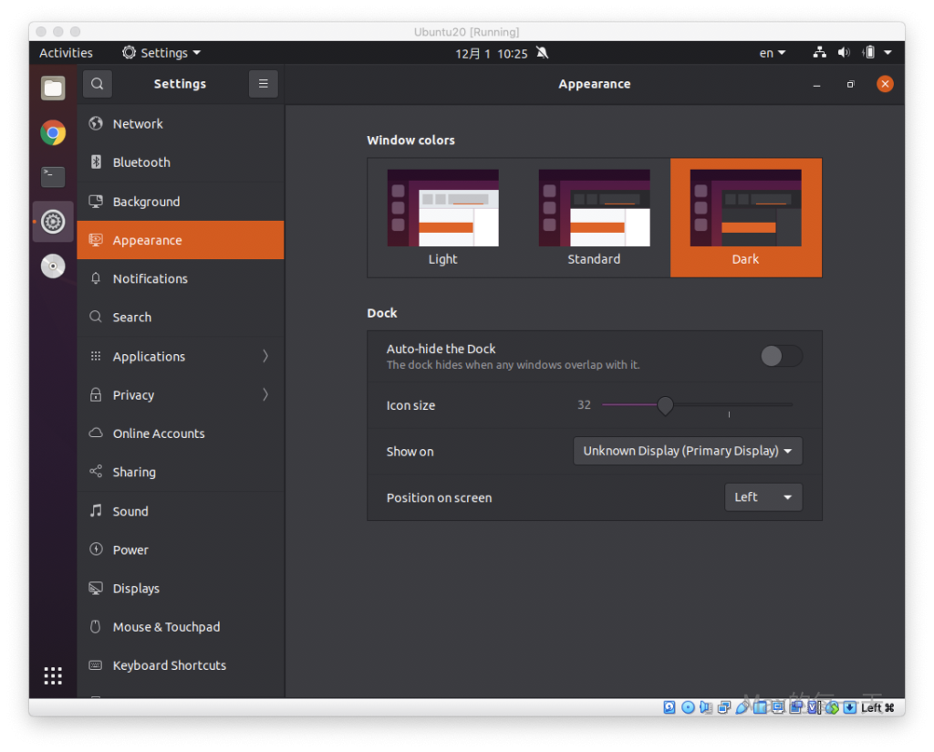Screen dimensions: 934x752
Task: Select the Light window color theme
Action: click(442, 217)
